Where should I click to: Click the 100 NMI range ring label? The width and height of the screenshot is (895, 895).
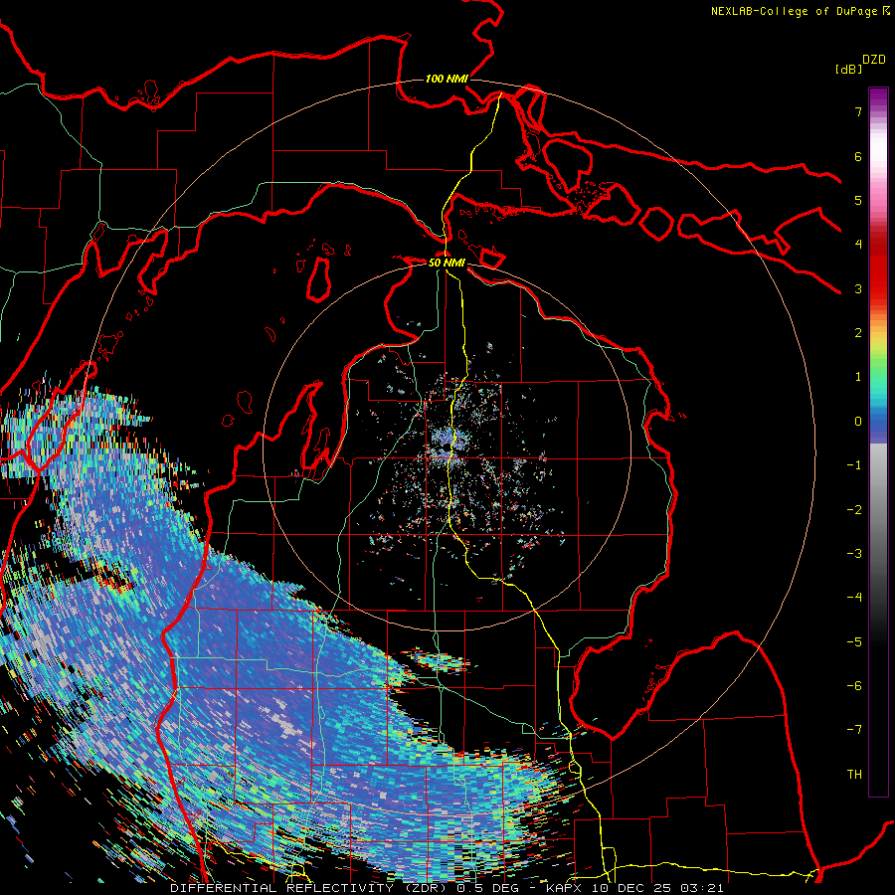coord(447,79)
